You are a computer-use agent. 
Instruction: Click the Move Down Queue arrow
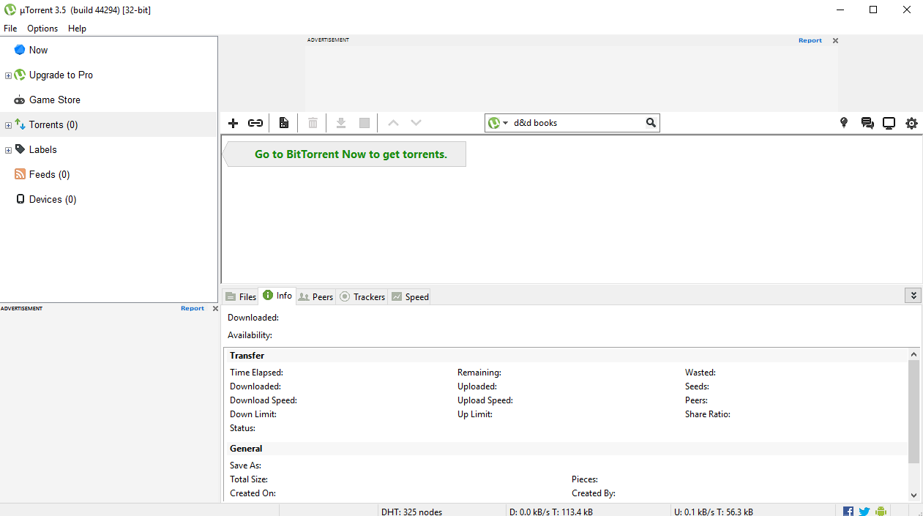(x=416, y=123)
